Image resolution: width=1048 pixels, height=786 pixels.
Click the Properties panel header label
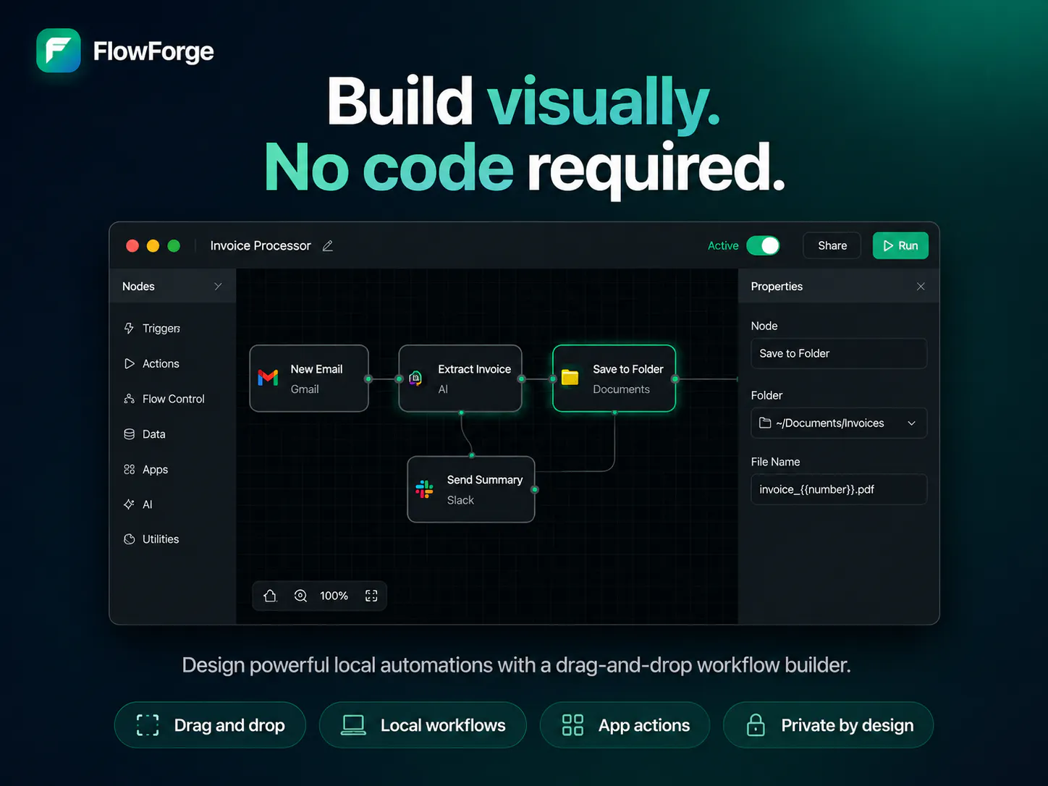tap(777, 287)
